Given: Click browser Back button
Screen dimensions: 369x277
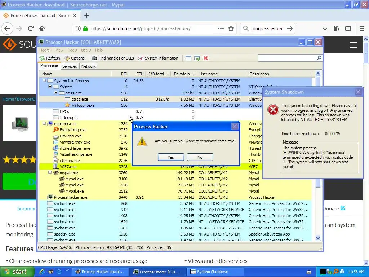Looking at the screenshot, I should point(7,28).
